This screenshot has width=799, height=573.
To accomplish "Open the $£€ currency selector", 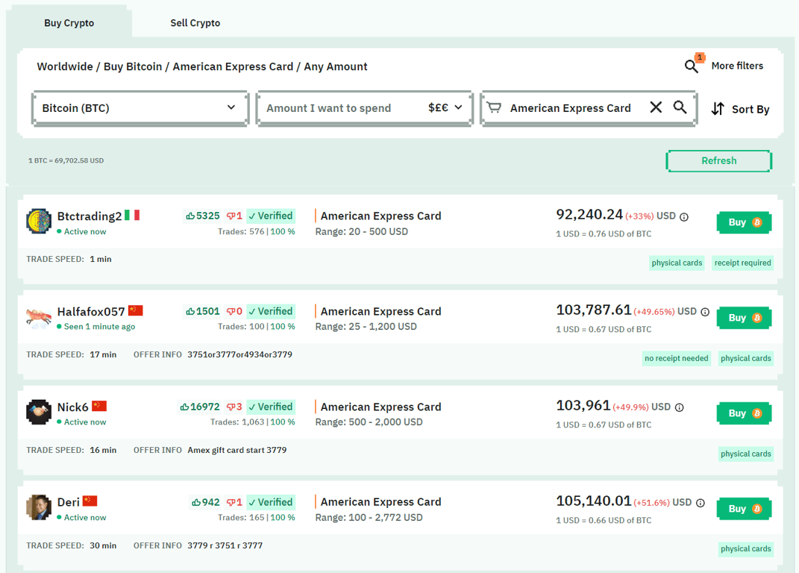I will [x=443, y=108].
